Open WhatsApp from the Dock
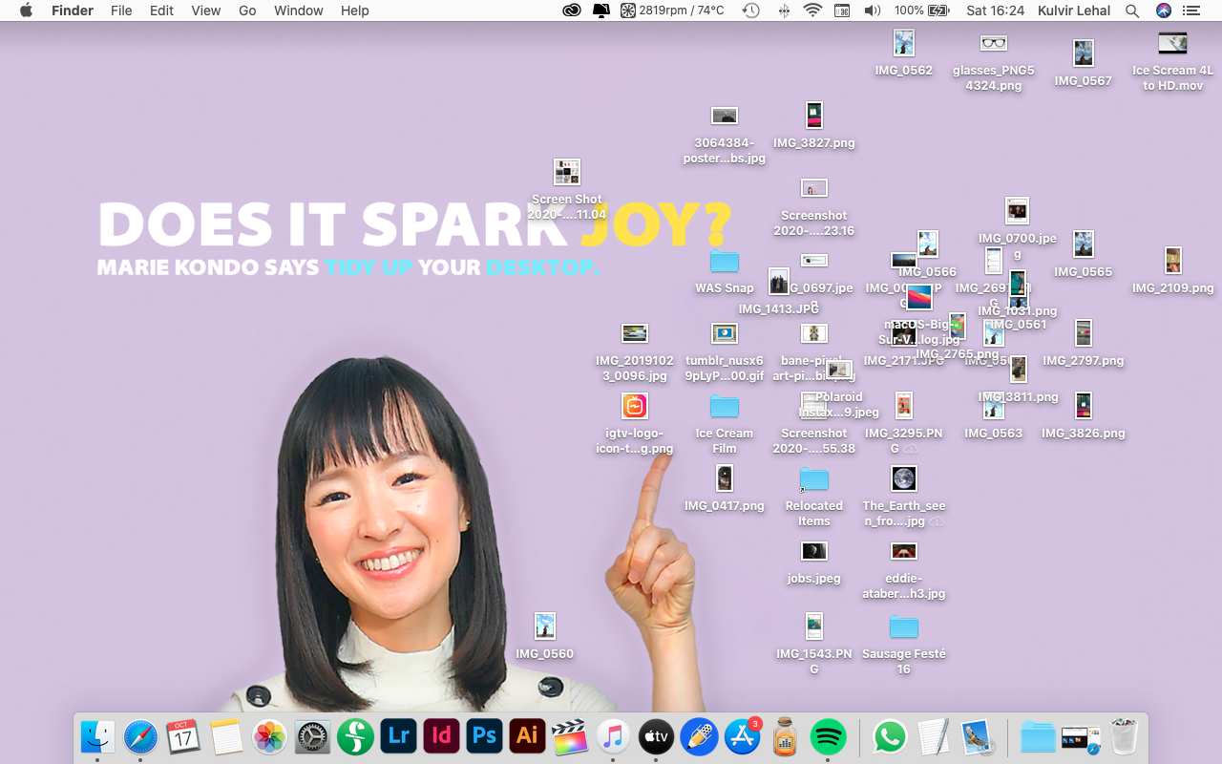1222x764 pixels. pyautogui.click(x=889, y=736)
